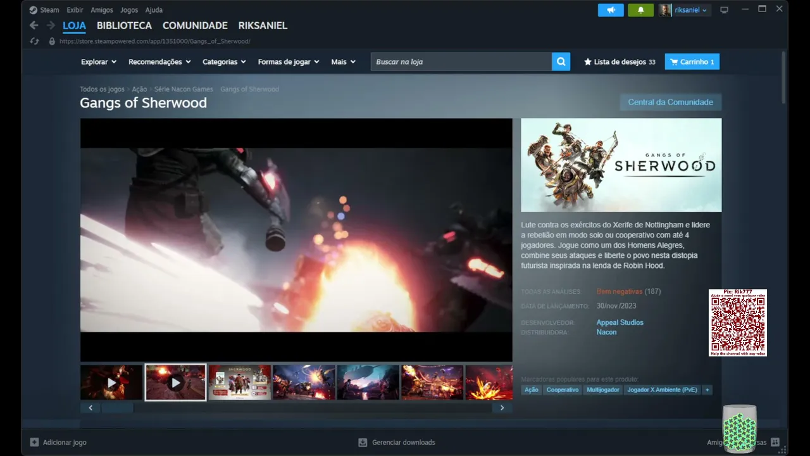Open Lista de desejos

(x=620, y=62)
